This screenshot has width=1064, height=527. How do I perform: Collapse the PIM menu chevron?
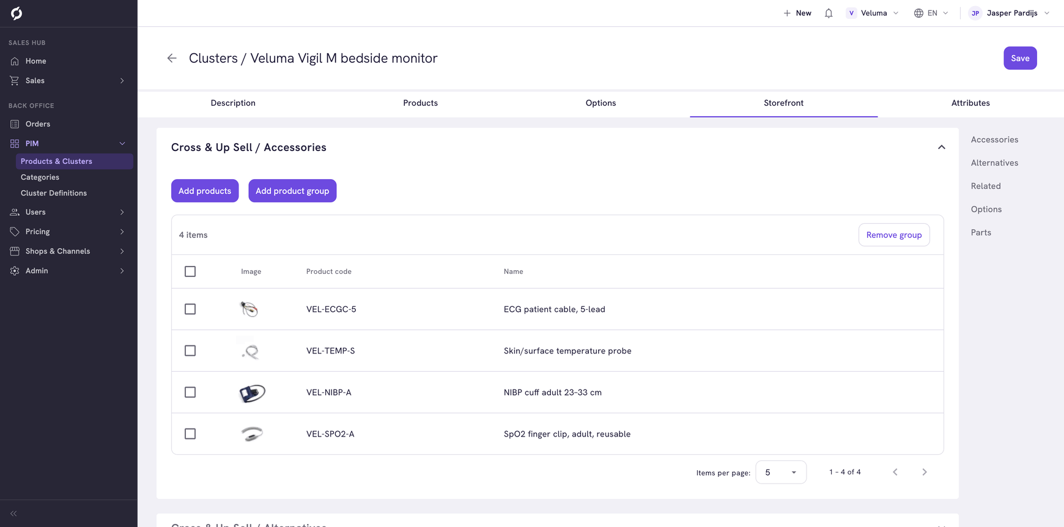coord(122,144)
